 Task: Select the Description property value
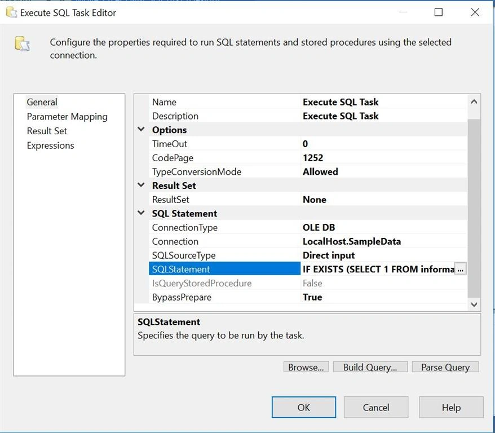pos(383,116)
